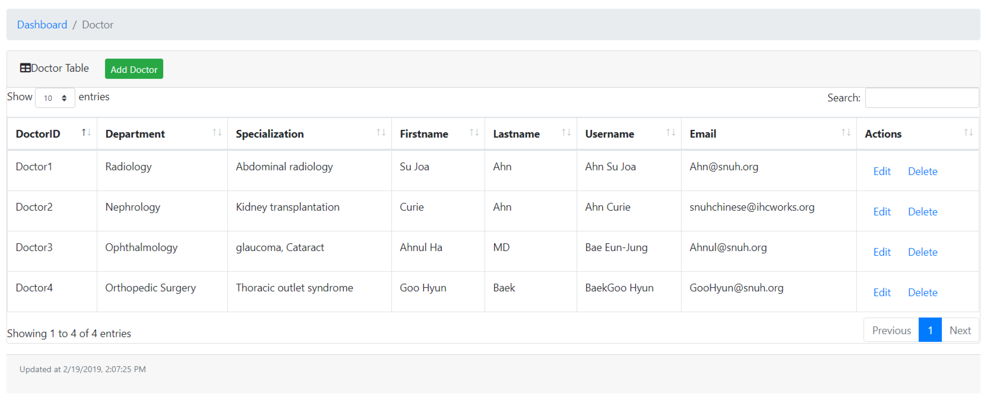This screenshot has width=989, height=403.
Task: Sort by Email column arrows
Action: [846, 132]
